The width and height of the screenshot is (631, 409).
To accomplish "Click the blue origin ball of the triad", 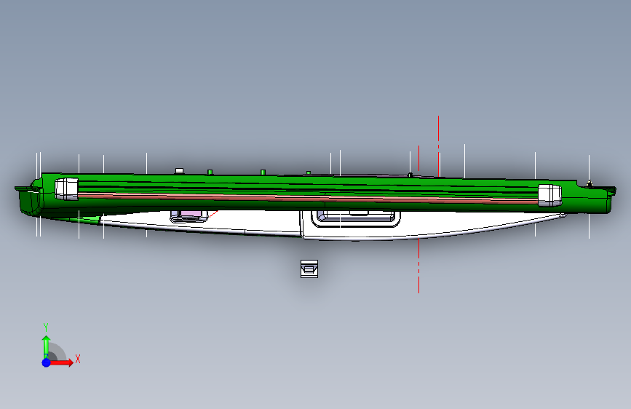I will pyautogui.click(x=47, y=362).
